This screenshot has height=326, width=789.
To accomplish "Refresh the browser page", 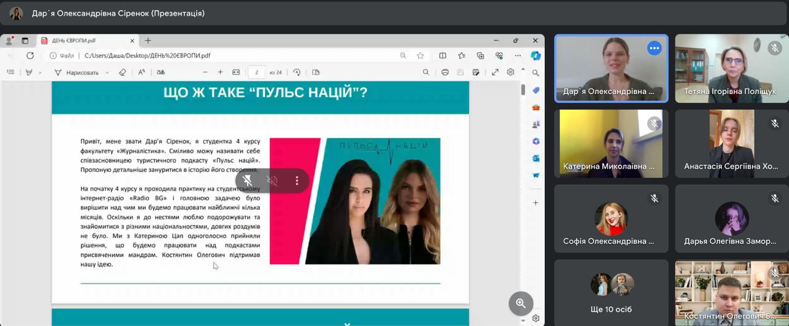I will point(30,55).
